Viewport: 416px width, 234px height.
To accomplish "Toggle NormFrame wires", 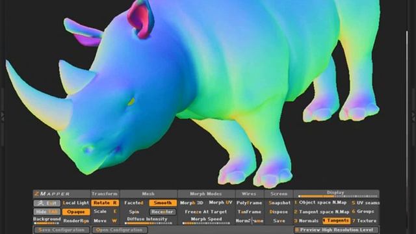I will coord(249,221).
